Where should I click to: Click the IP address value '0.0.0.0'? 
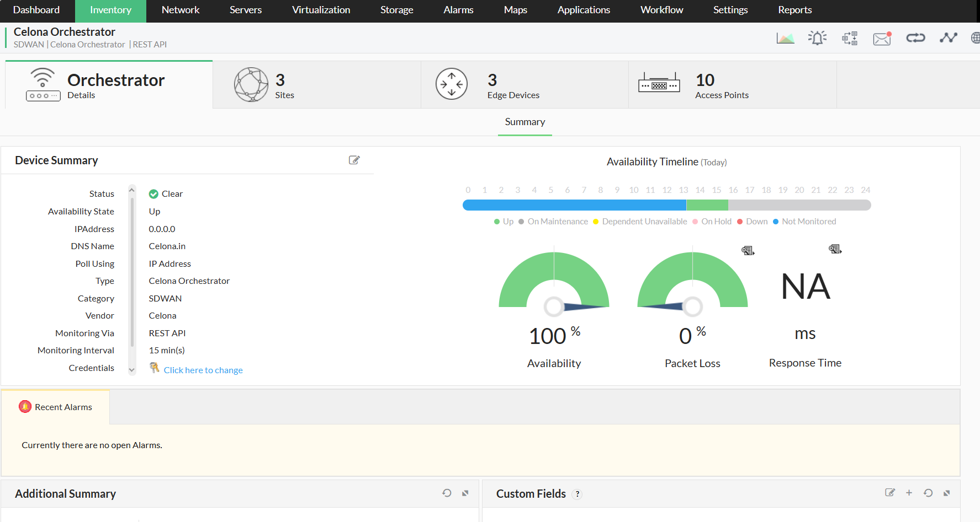(x=162, y=229)
